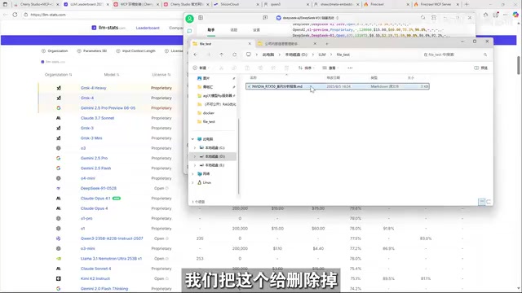The height and width of the screenshot is (293, 522).
Task: Click the Cherry Studio search icon
Action: click(422, 18)
